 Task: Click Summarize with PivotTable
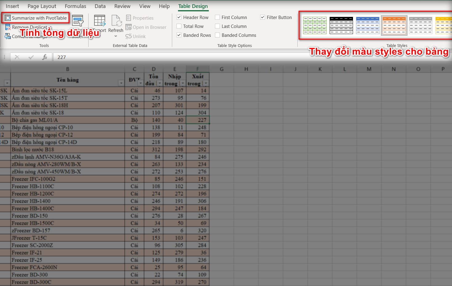36,18
